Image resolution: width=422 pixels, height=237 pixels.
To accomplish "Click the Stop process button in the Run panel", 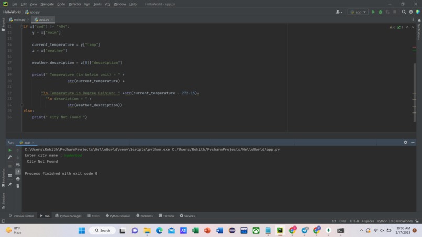I will (10, 166).
